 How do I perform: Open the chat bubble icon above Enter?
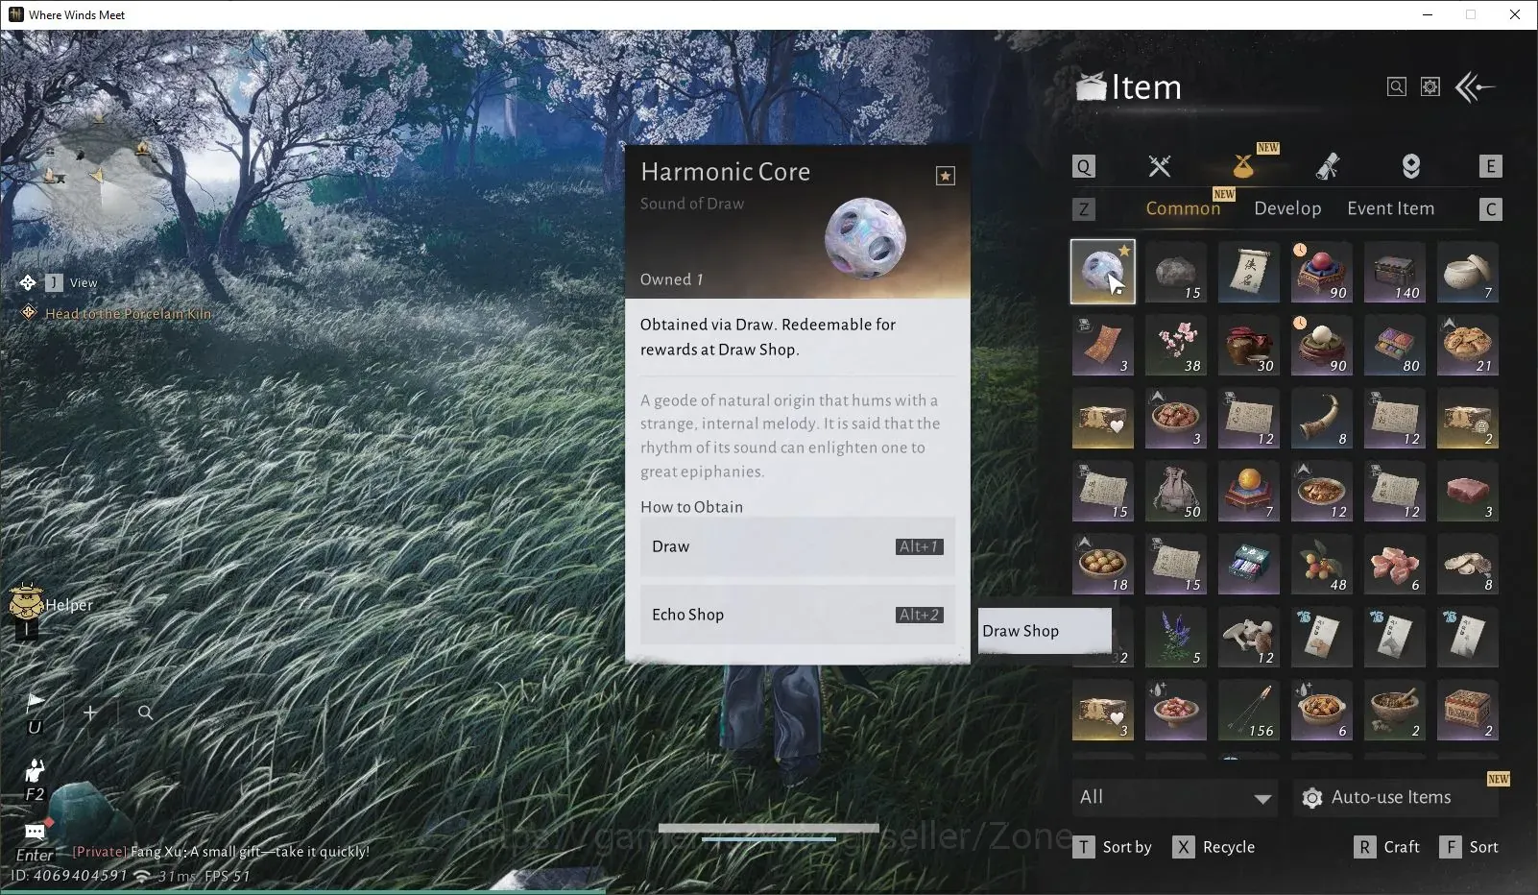36,831
